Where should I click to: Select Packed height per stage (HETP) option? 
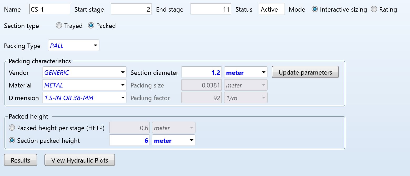coord(12,128)
